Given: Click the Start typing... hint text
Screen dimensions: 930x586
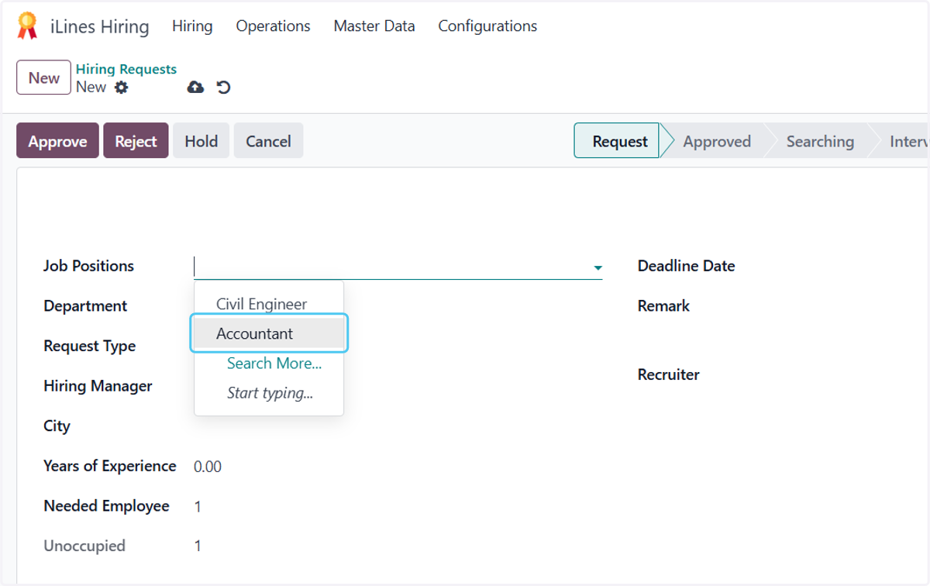Looking at the screenshot, I should coord(270,393).
